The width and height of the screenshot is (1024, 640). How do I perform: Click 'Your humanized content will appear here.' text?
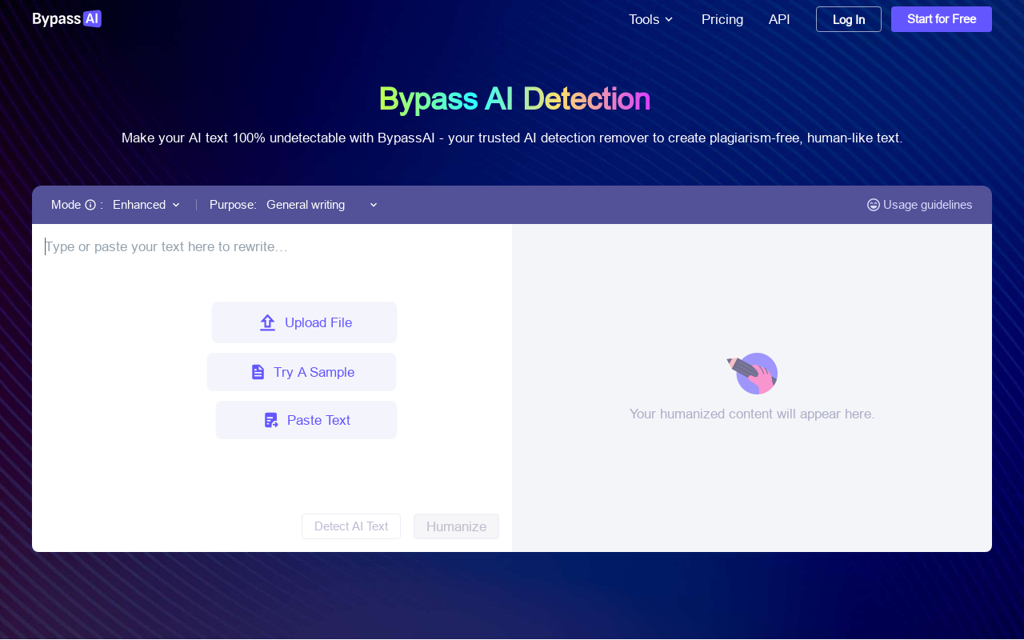[x=752, y=414]
